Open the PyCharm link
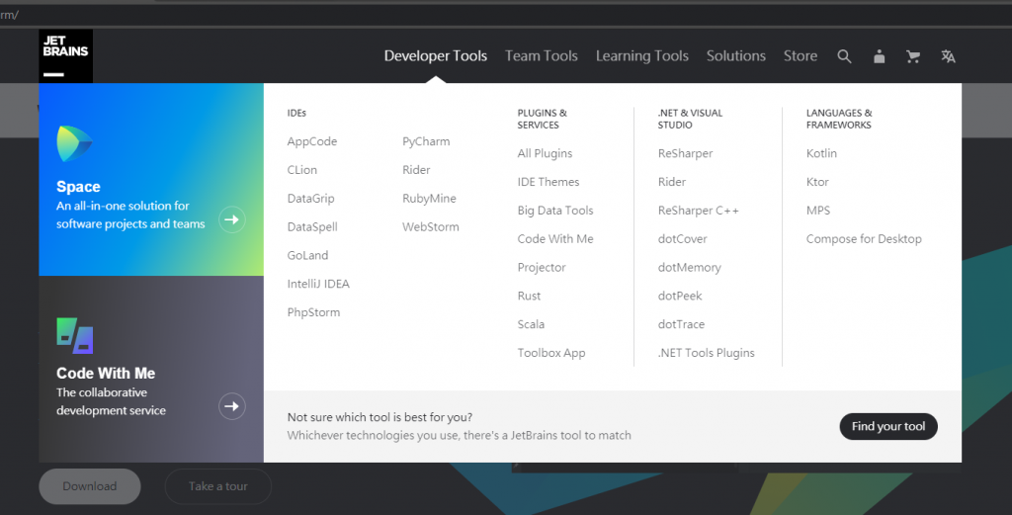This screenshot has width=1012, height=515. click(426, 141)
